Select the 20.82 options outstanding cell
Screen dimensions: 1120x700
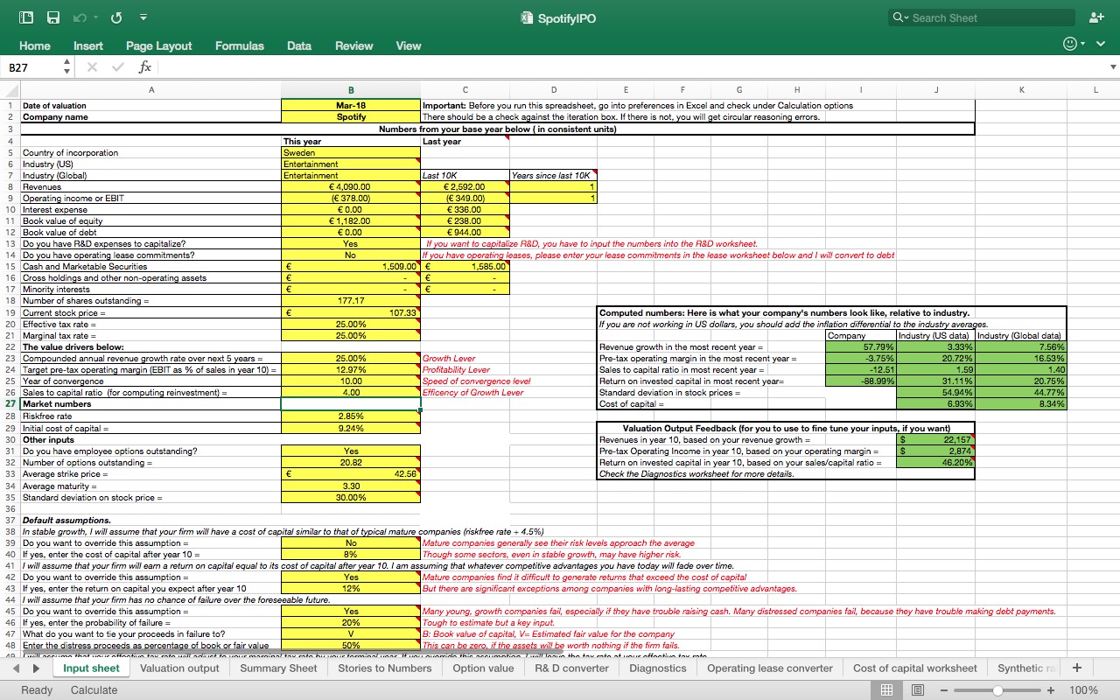click(351, 462)
